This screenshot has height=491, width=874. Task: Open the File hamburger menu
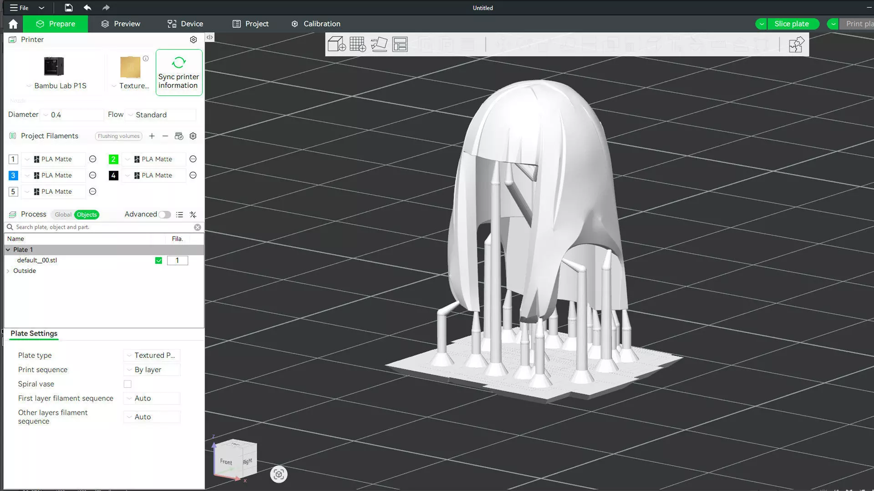tap(19, 8)
